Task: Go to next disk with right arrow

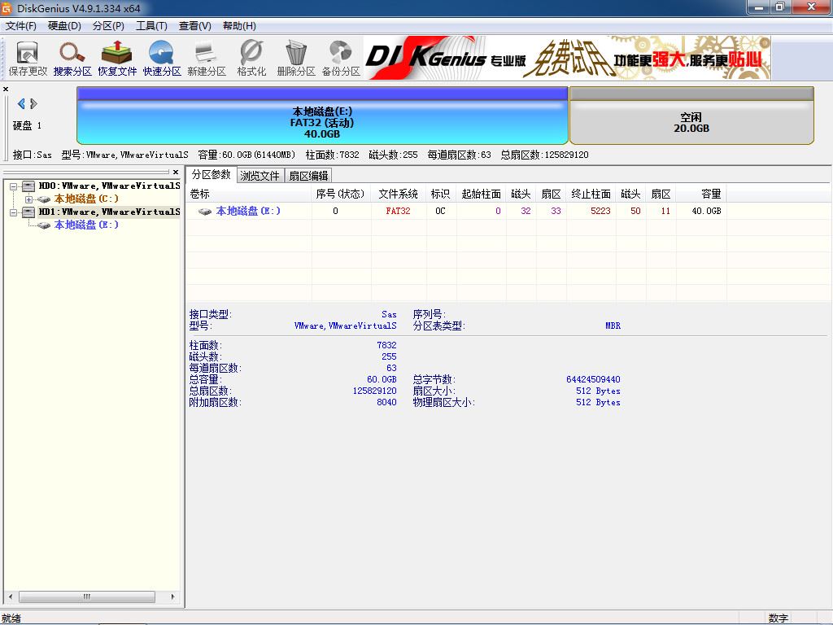Action: [x=33, y=103]
